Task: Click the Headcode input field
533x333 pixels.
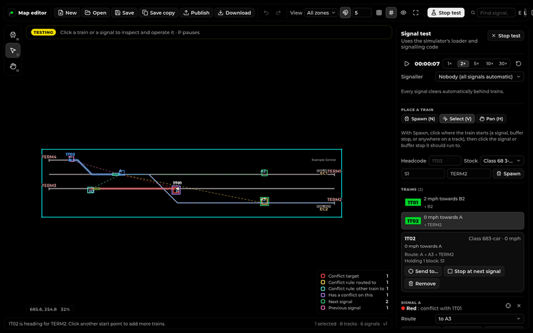Action: (444, 161)
